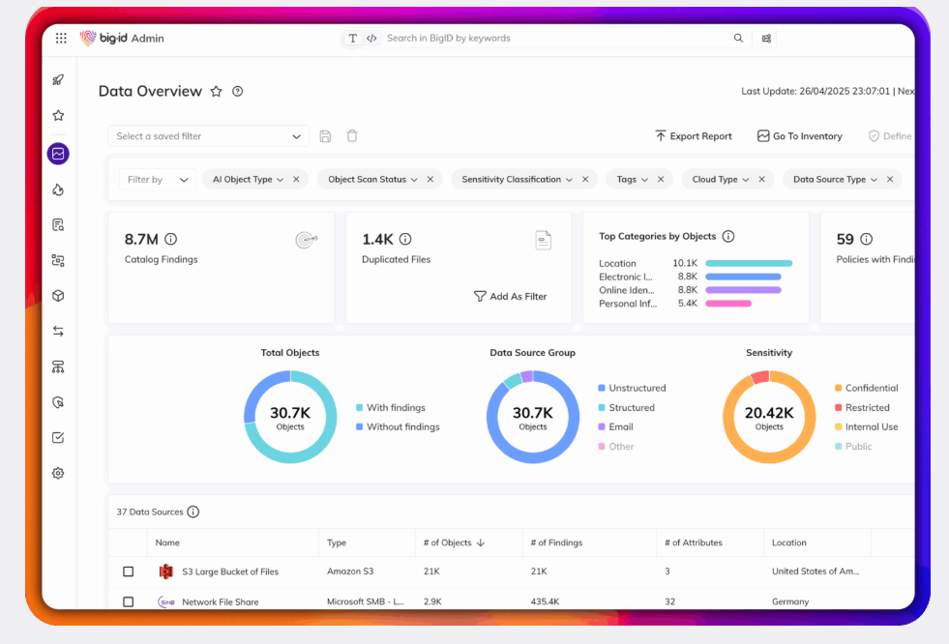The image size is (949, 644).
Task: Click the Export Report button
Action: (694, 136)
